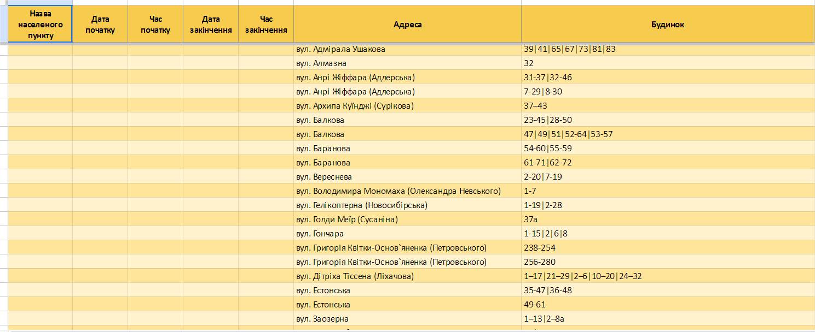815x332 pixels.
Task: Select the 'Час початку' header cell
Action: pos(155,24)
